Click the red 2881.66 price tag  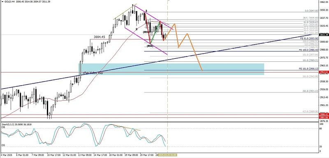tap(324, 117)
